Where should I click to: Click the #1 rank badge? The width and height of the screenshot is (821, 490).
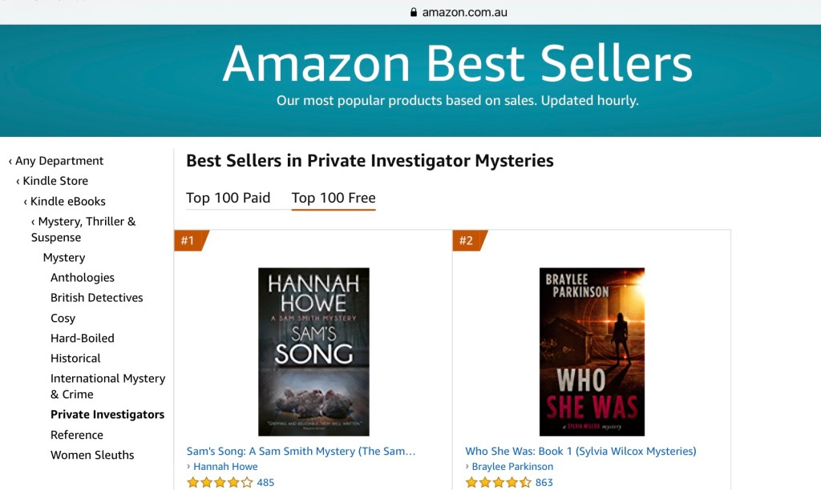[188, 240]
